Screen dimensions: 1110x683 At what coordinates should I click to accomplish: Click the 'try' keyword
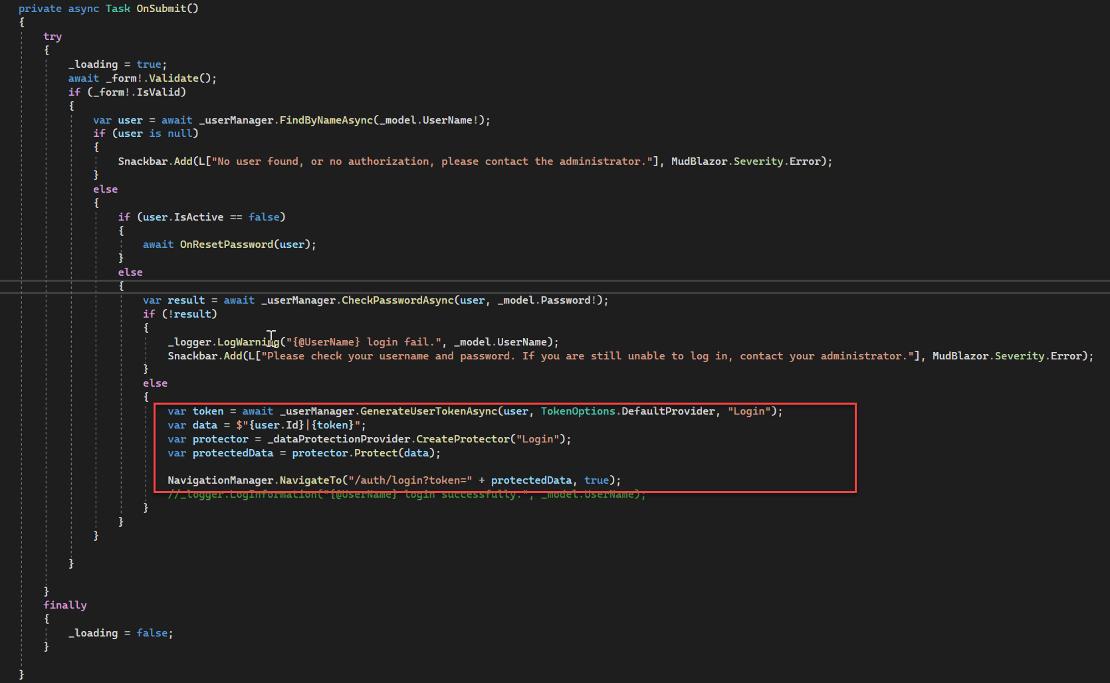(x=53, y=37)
